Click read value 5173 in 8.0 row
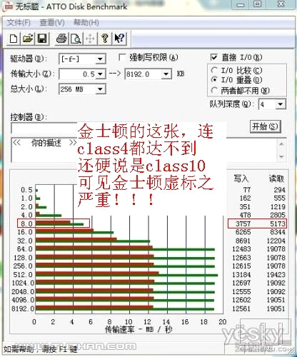 click(x=278, y=223)
